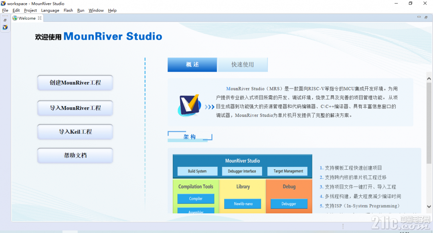Minimize the Welcome view panel

tap(419, 17)
